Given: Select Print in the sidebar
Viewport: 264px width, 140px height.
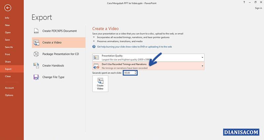Looking at the screenshot, I should (7, 54).
